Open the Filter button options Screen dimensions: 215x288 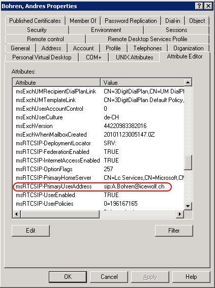pyautogui.click(x=174, y=231)
